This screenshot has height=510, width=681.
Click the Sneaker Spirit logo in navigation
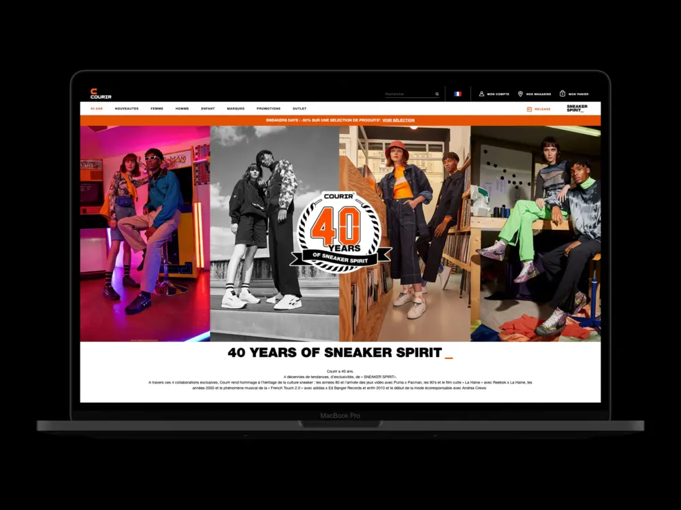(x=577, y=108)
